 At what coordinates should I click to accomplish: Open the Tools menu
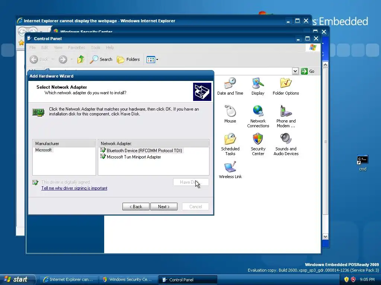point(96,47)
